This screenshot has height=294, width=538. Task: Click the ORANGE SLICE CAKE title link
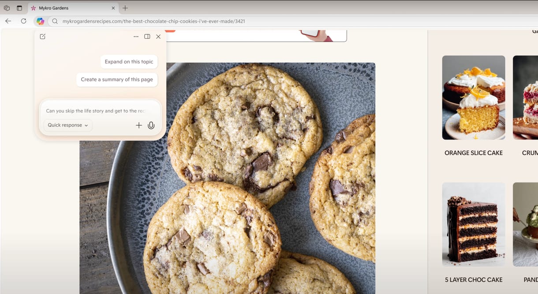coord(474,153)
